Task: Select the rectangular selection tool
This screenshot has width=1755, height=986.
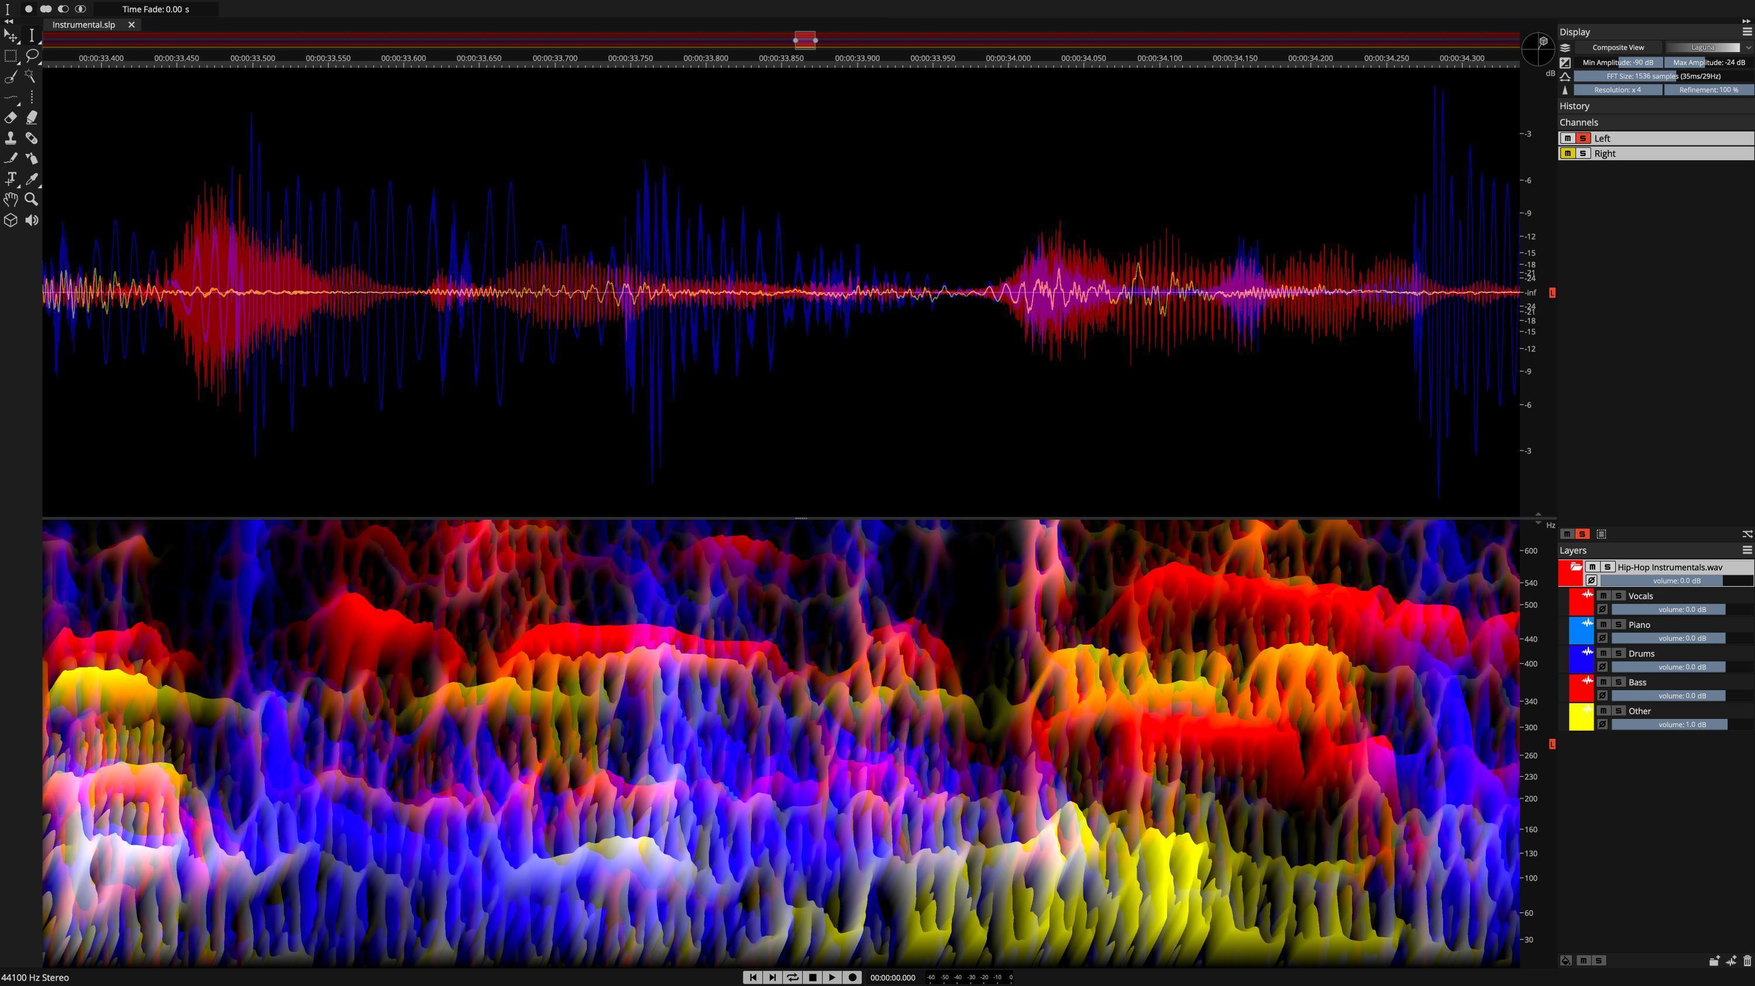Action: point(11,57)
